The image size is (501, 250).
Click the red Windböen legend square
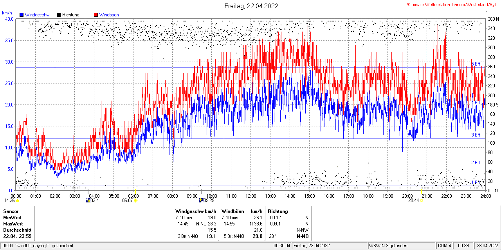[x=96, y=15]
